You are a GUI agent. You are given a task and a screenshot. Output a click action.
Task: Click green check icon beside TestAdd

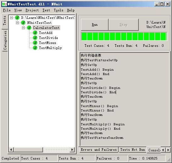pos(35,33)
